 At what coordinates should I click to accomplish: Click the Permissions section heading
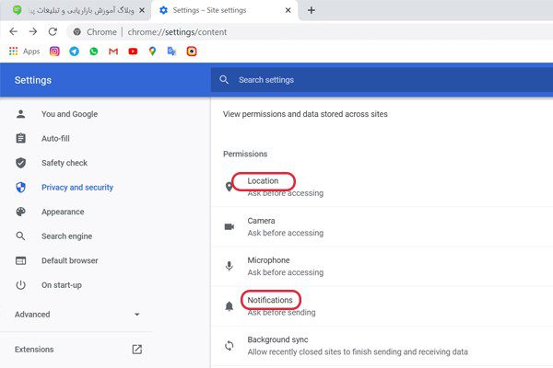point(245,154)
